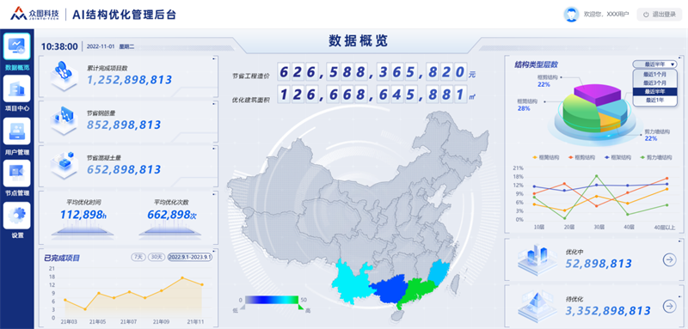Click the user avatar icon
Viewport: 688px width, 329px height.
(x=571, y=14)
